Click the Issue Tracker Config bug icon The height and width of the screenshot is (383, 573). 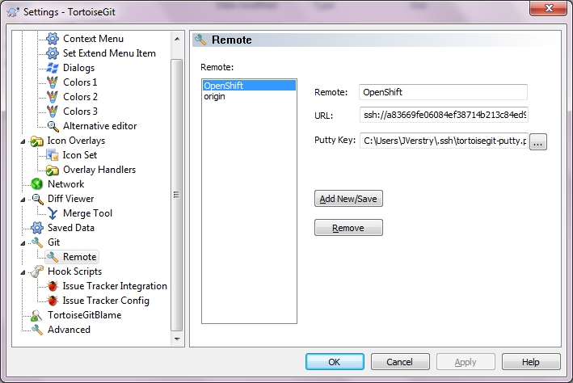(x=53, y=301)
